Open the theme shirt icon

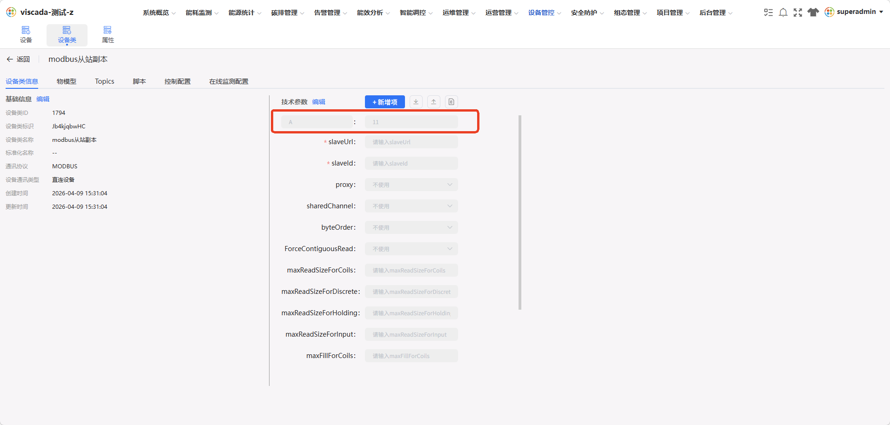[813, 12]
